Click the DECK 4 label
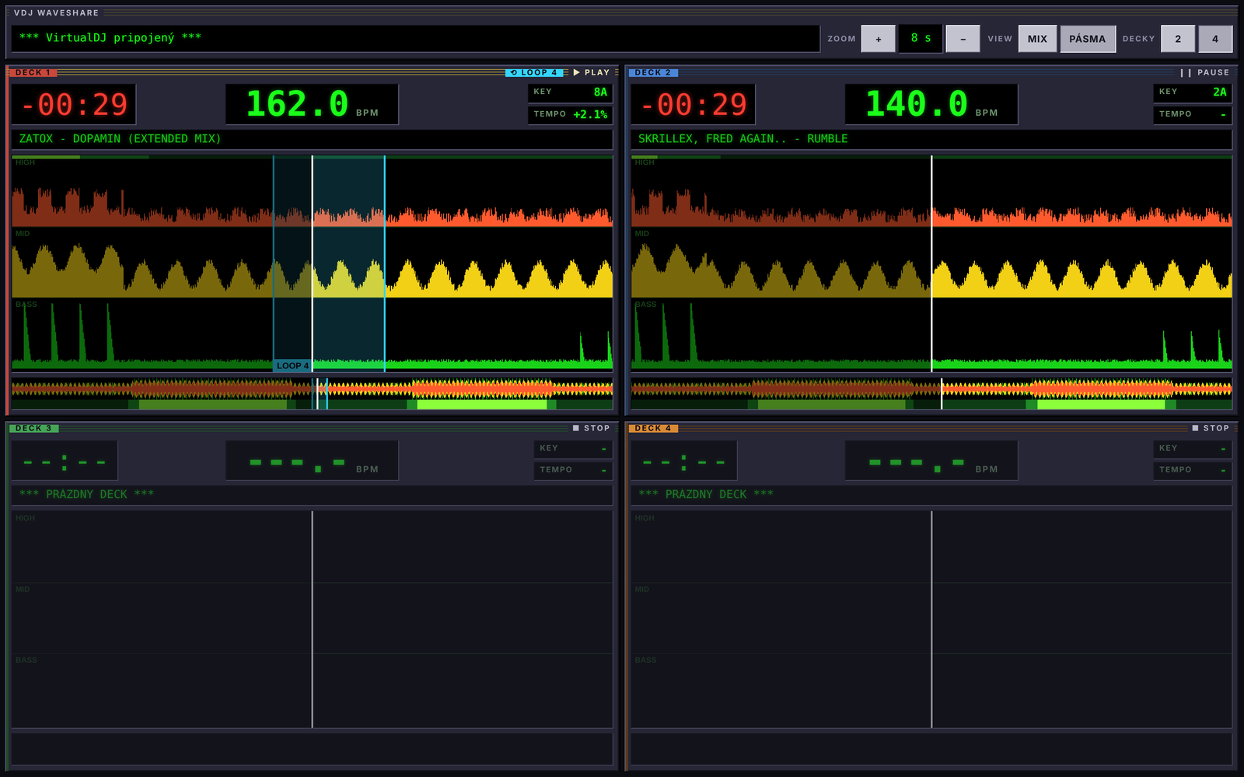Viewport: 1244px width, 777px height. pos(653,428)
